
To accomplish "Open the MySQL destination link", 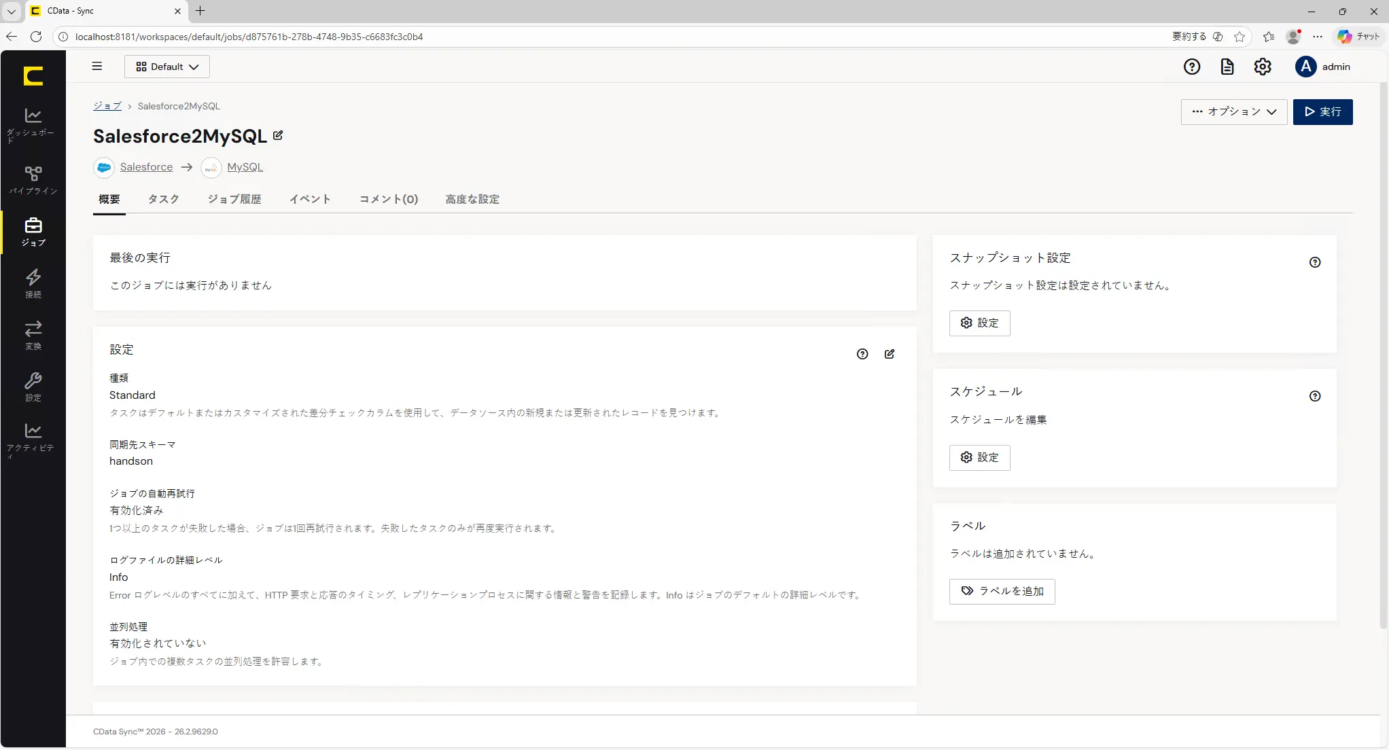I will (245, 167).
